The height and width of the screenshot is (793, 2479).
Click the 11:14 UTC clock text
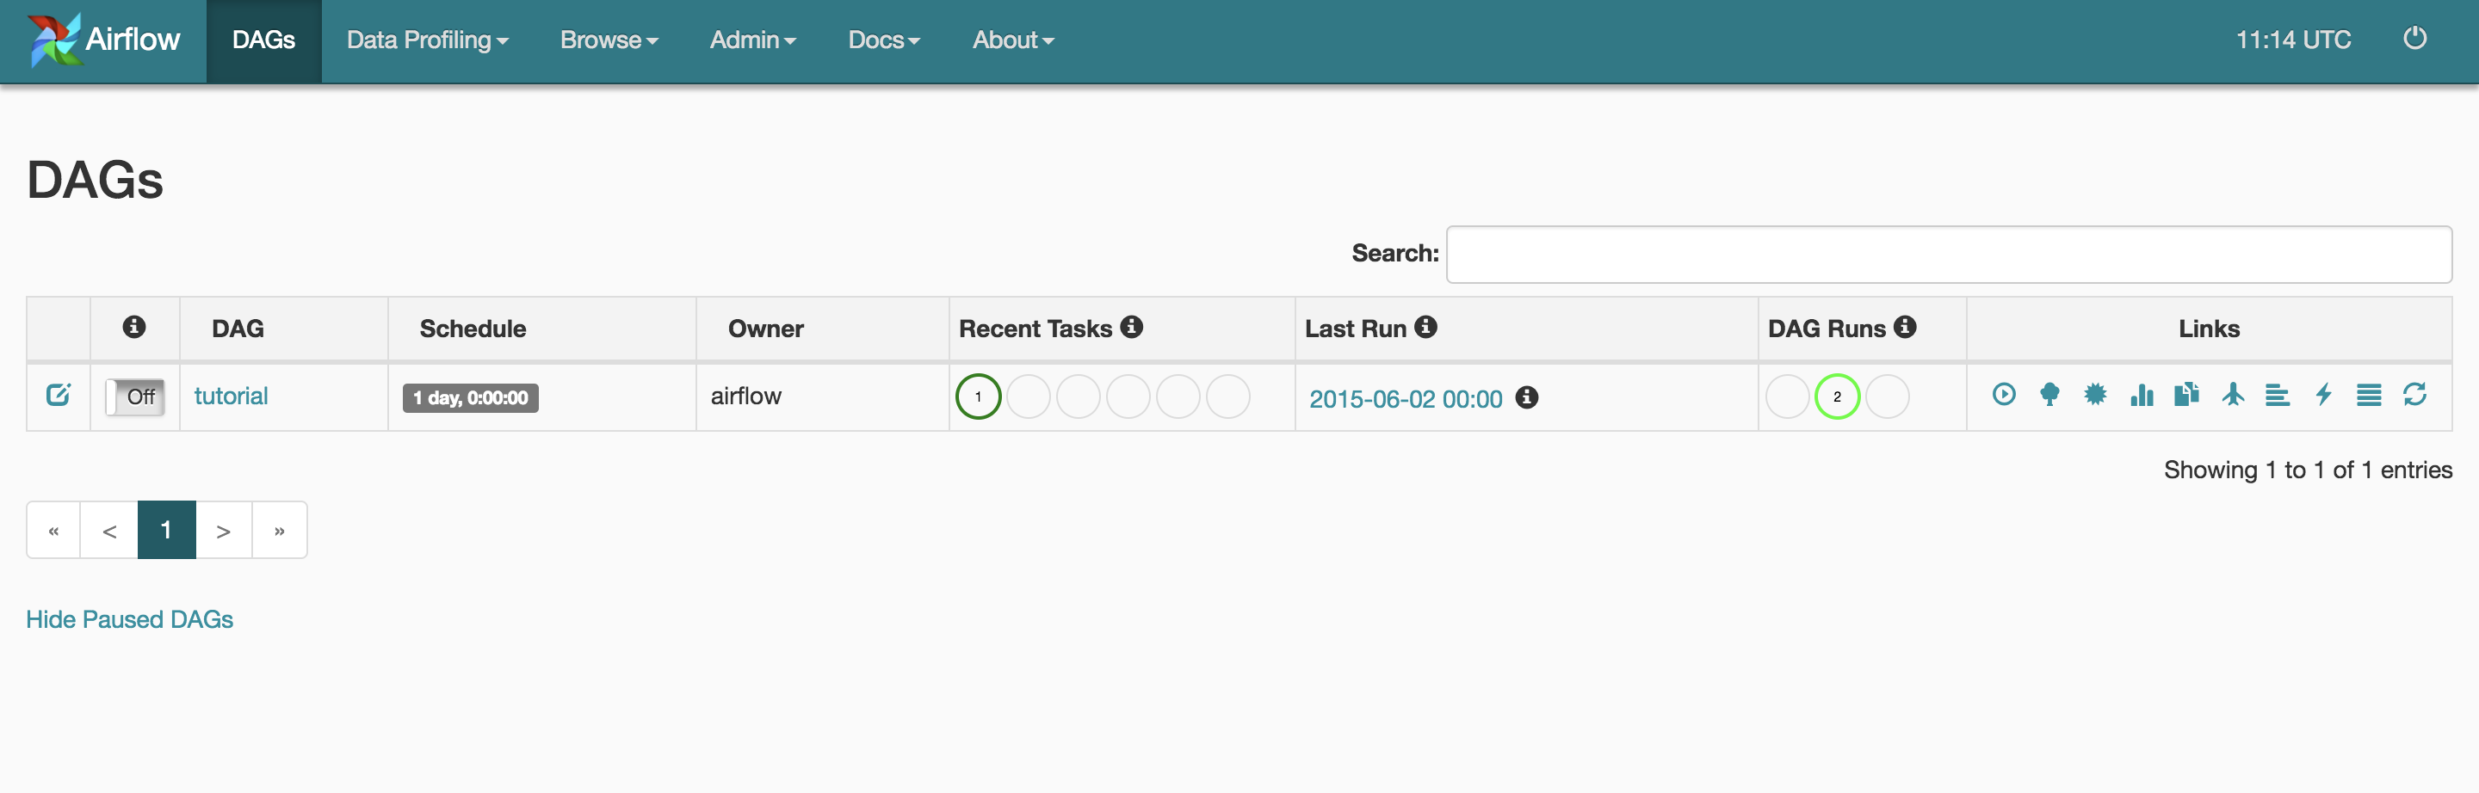(2293, 40)
